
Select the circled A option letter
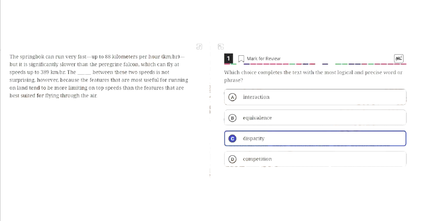(233, 97)
